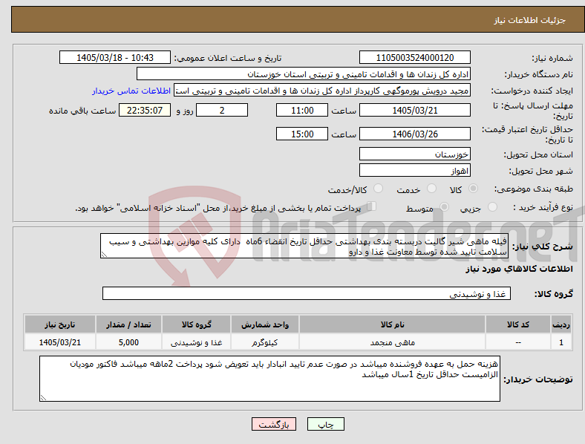This screenshot has height=444, width=585.
Task: Click the delivery province field خوزستان
Action: click(414, 154)
